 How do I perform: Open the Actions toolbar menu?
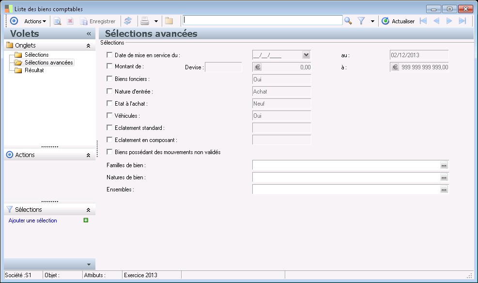pyautogui.click(x=35, y=21)
